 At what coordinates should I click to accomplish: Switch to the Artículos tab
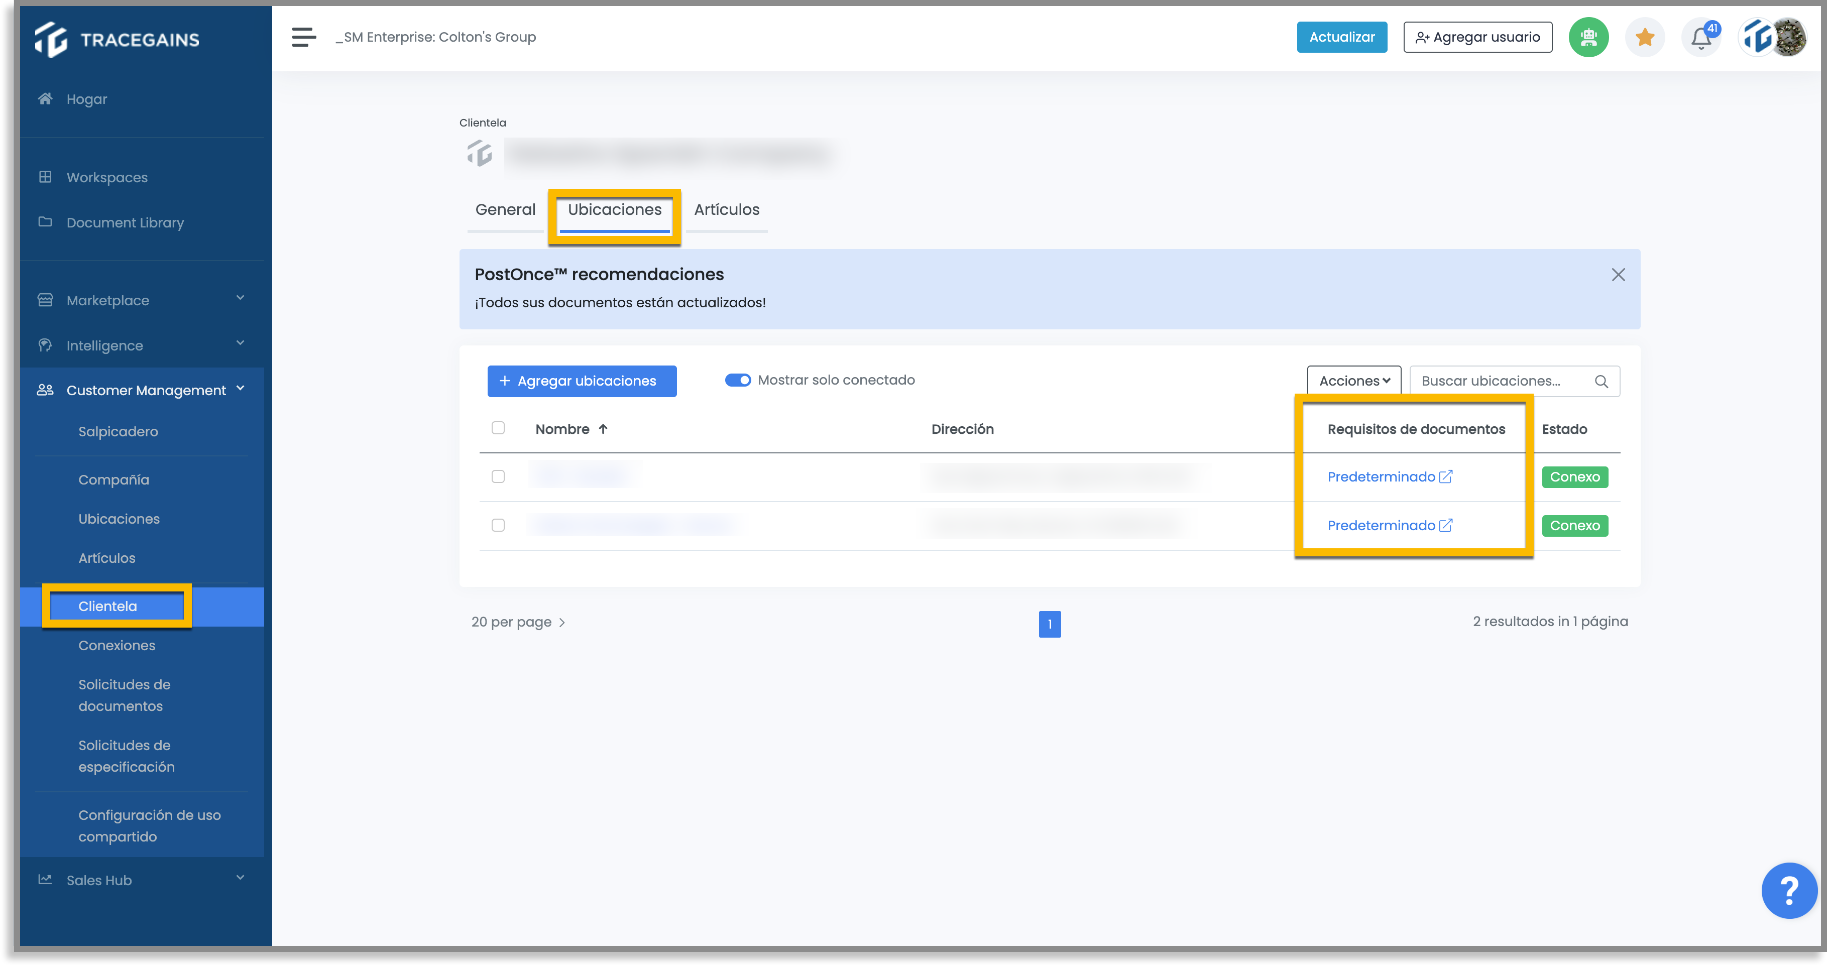pyautogui.click(x=726, y=210)
